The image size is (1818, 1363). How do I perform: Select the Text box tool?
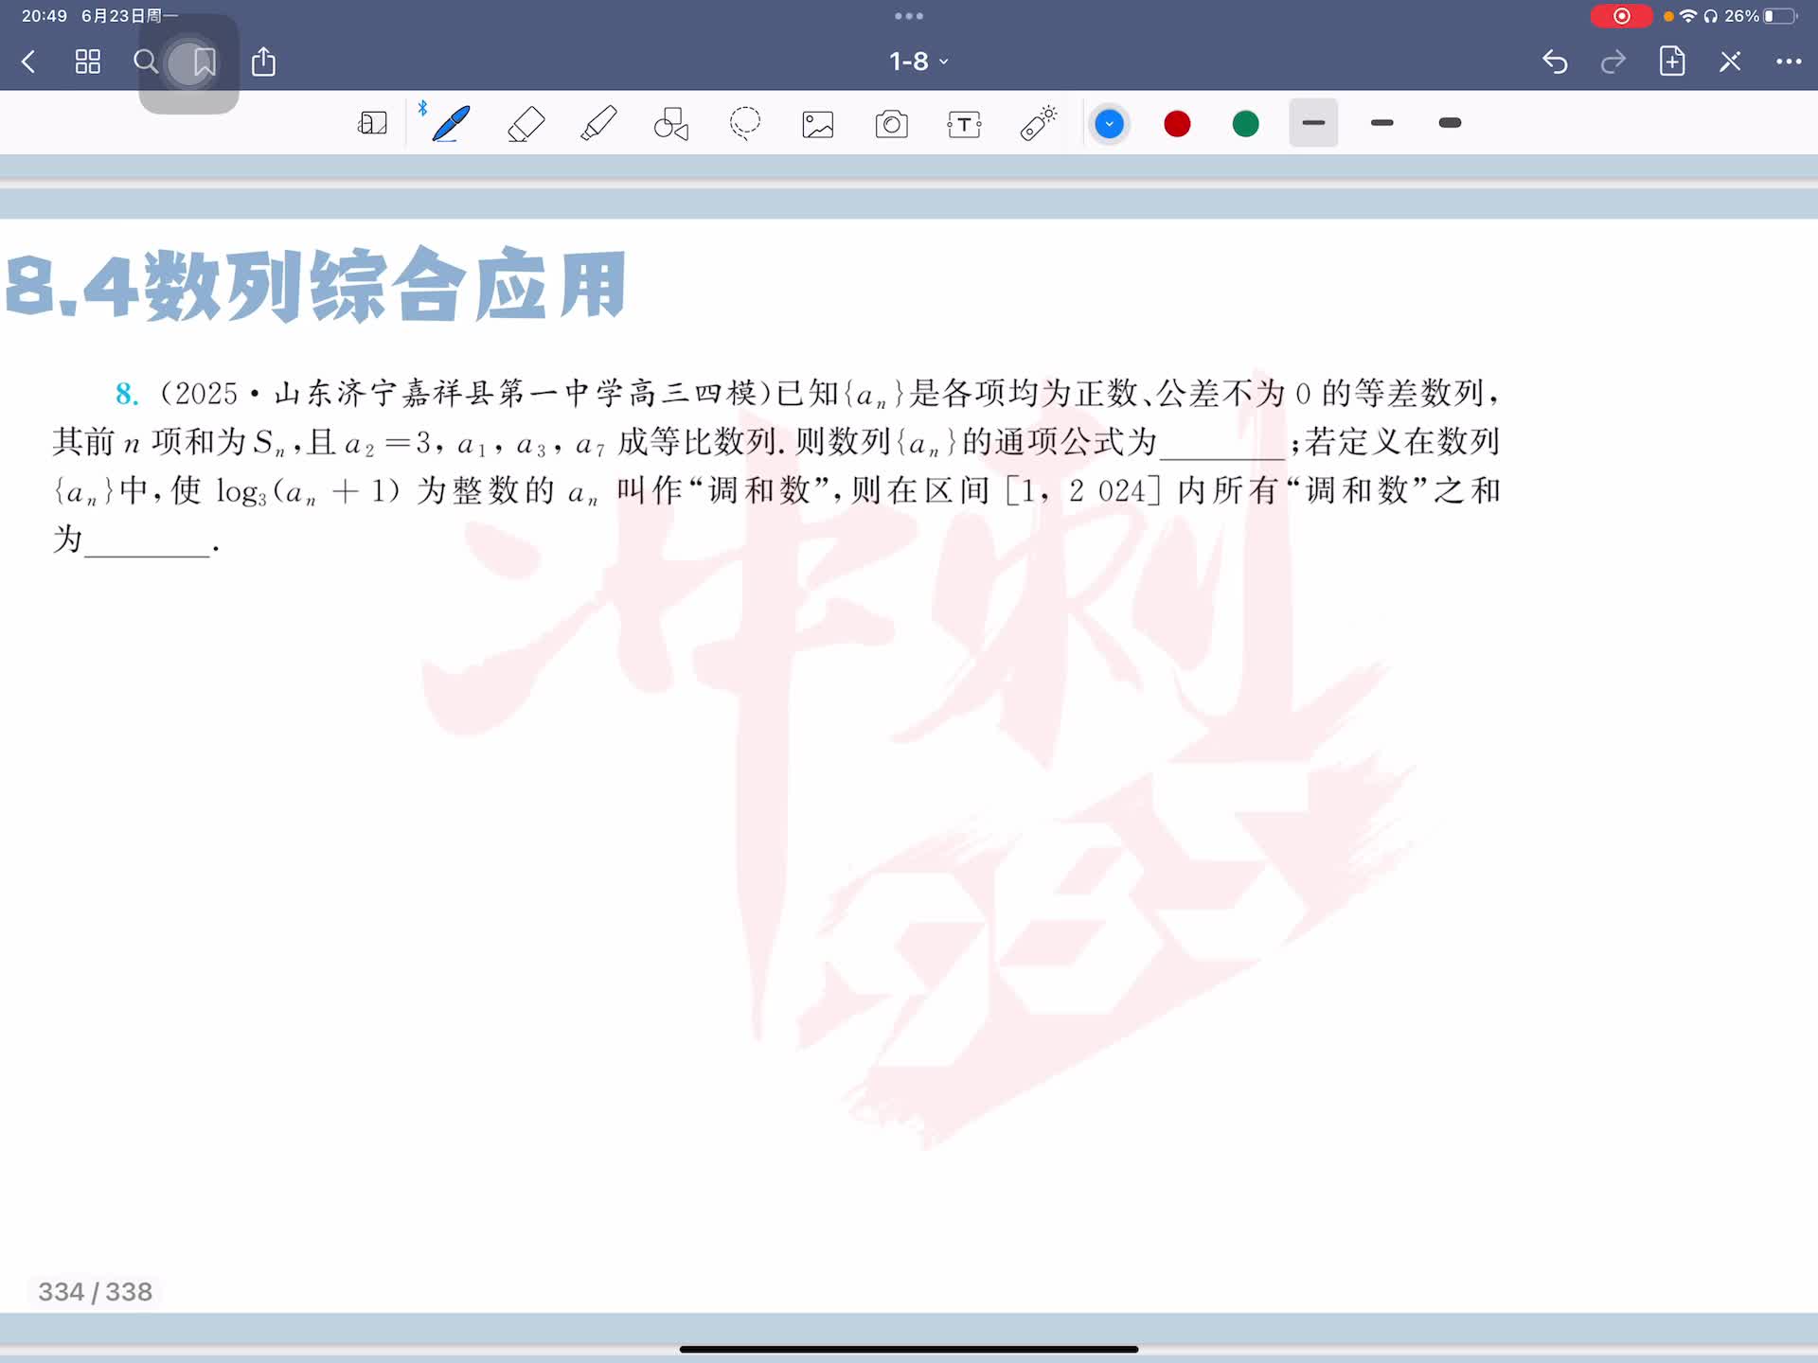[x=964, y=124]
